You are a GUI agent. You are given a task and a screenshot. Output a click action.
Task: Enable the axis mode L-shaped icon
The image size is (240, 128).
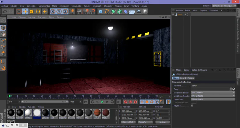[3, 62]
